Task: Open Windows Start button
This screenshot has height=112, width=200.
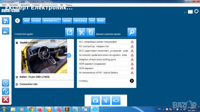Action: (x=4, y=109)
